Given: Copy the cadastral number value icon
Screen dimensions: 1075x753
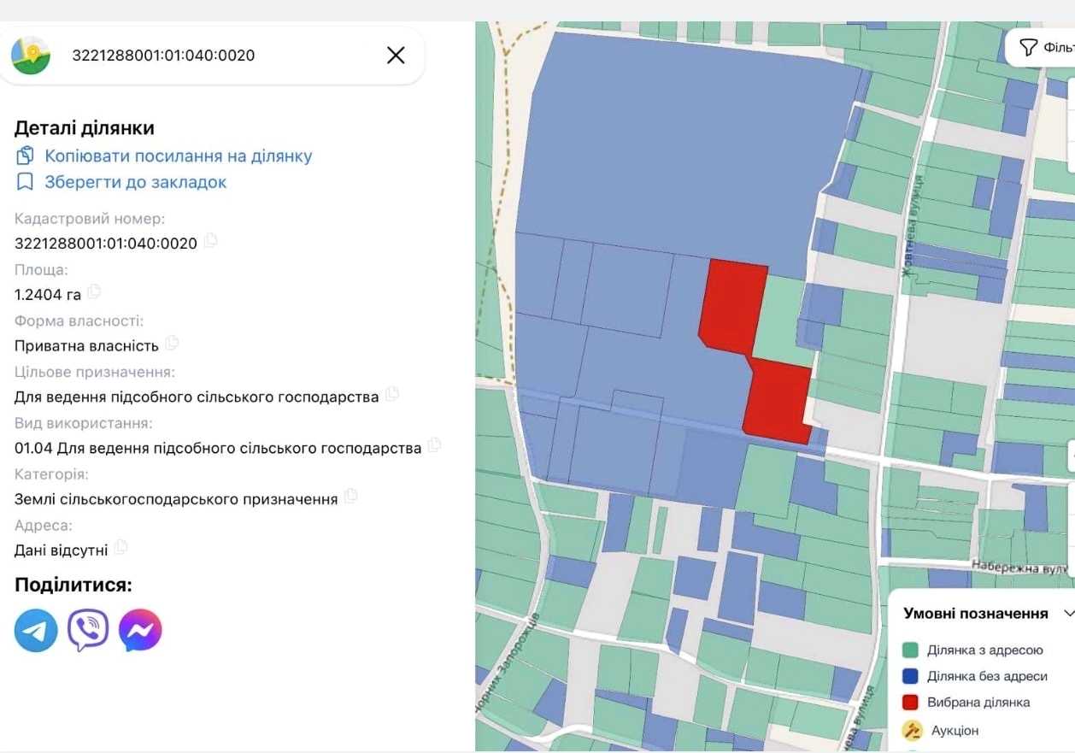Looking at the screenshot, I should (210, 242).
